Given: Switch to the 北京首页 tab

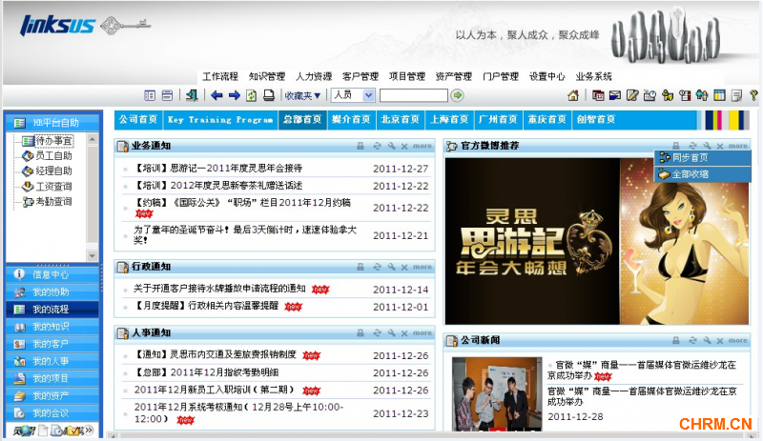Looking at the screenshot, I should point(400,120).
